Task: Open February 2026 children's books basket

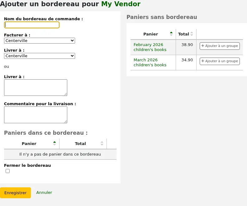Action: [150, 47]
